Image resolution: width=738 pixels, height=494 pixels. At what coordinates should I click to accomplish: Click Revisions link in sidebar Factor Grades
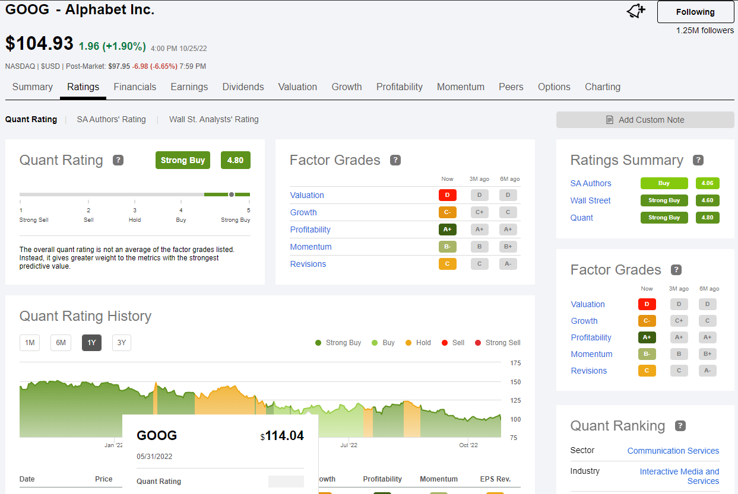point(589,371)
